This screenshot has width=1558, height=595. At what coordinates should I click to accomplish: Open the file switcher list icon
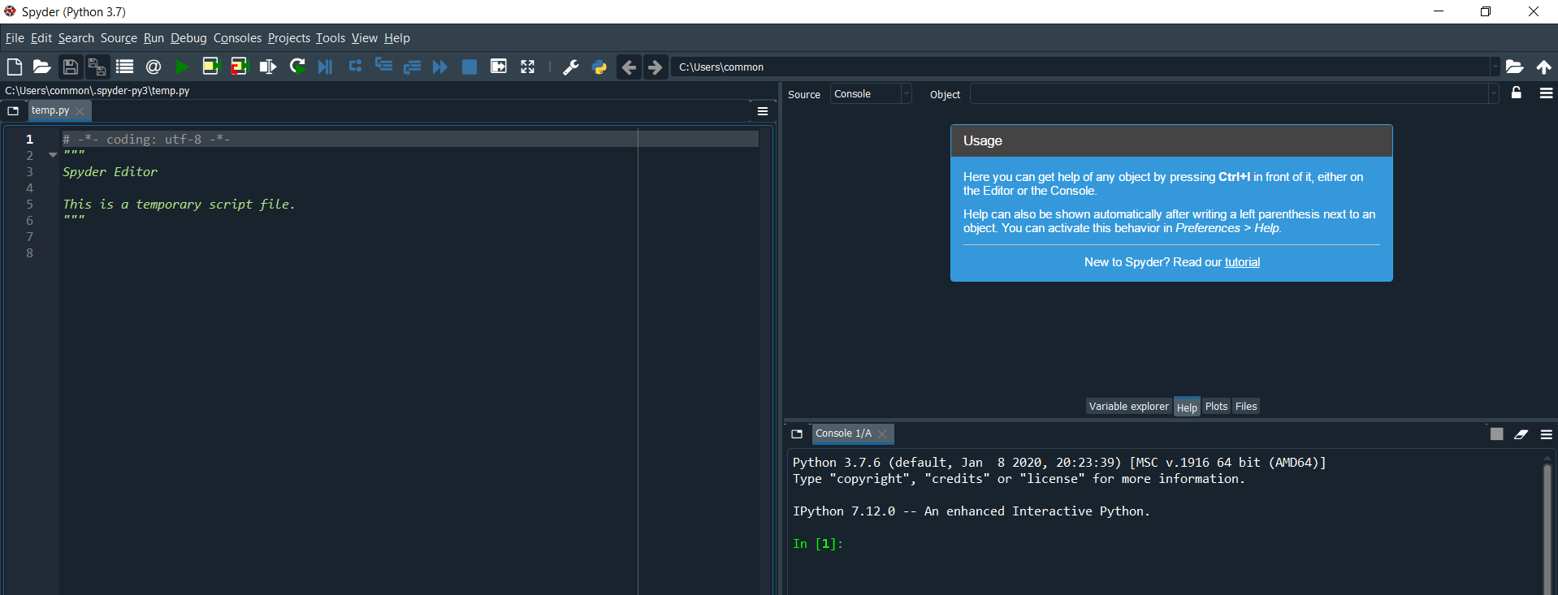(x=124, y=67)
